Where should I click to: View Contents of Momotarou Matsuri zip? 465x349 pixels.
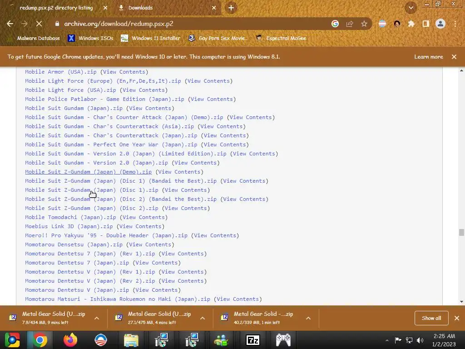238,299
